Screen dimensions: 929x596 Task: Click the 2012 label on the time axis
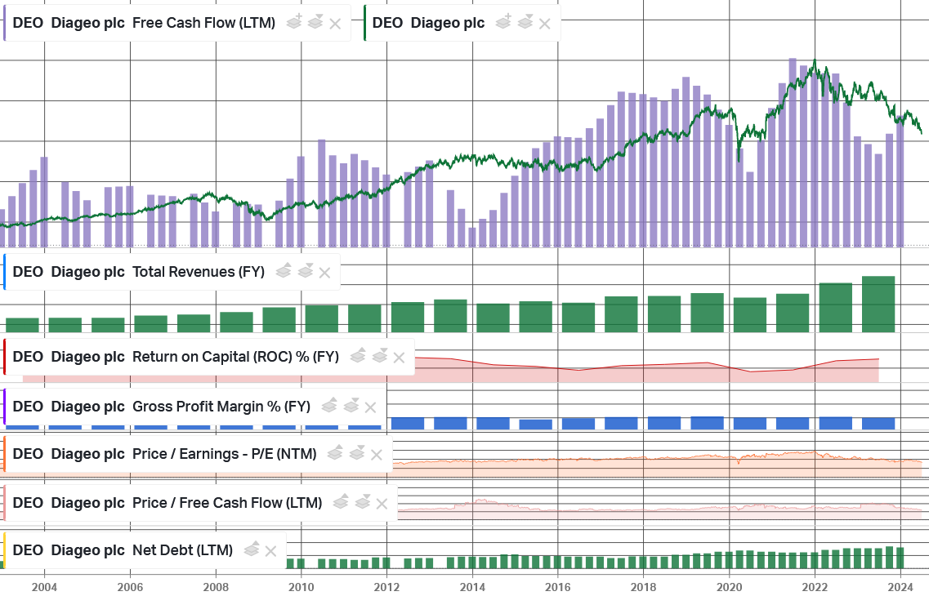click(x=387, y=587)
